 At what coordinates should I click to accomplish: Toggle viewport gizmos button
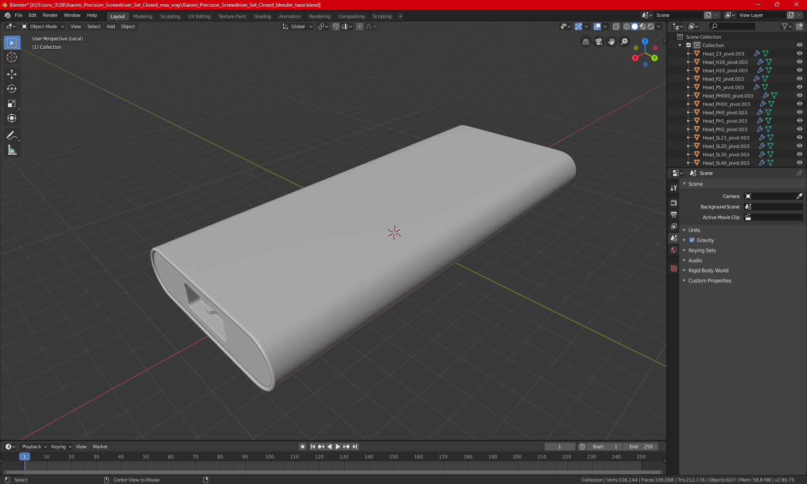point(578,26)
